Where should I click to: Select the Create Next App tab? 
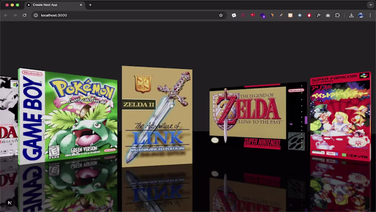click(55, 5)
